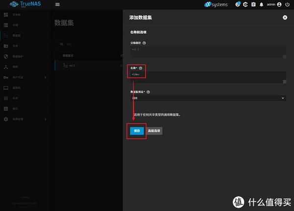
Task: Toggle the hamburger sidebar menu
Action: pos(57,4)
